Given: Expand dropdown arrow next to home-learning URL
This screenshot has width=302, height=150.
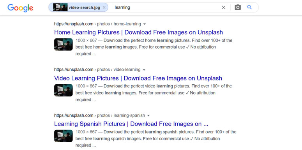Looking at the screenshot, I should pyautogui.click(x=145, y=24).
